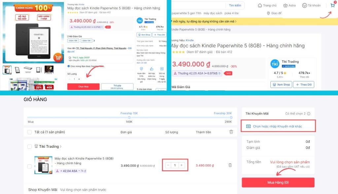Click small Theo Dõi in left product panel

pos(159,35)
